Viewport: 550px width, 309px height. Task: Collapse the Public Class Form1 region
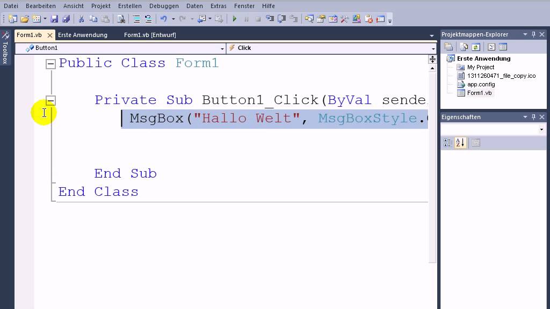click(x=50, y=64)
